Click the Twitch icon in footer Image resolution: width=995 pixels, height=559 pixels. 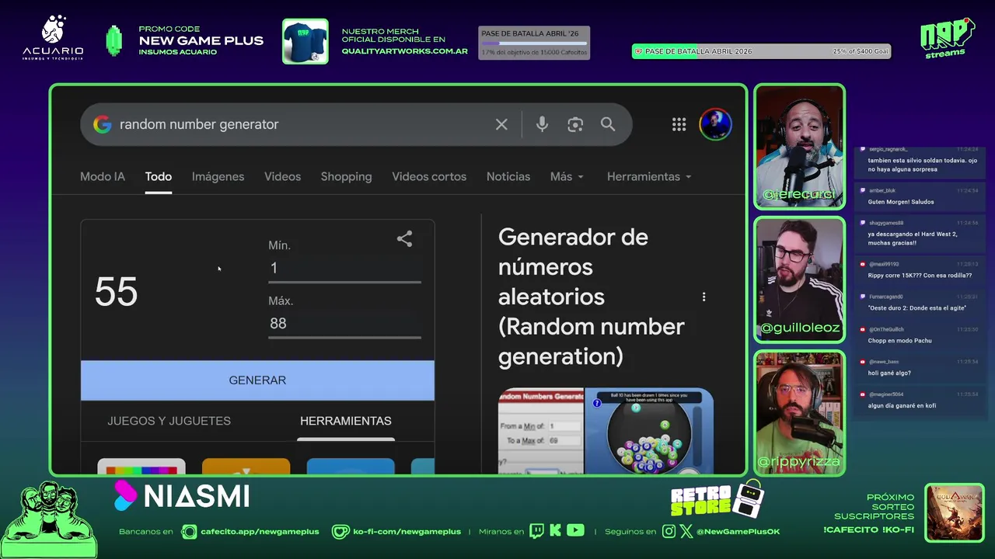point(536,531)
